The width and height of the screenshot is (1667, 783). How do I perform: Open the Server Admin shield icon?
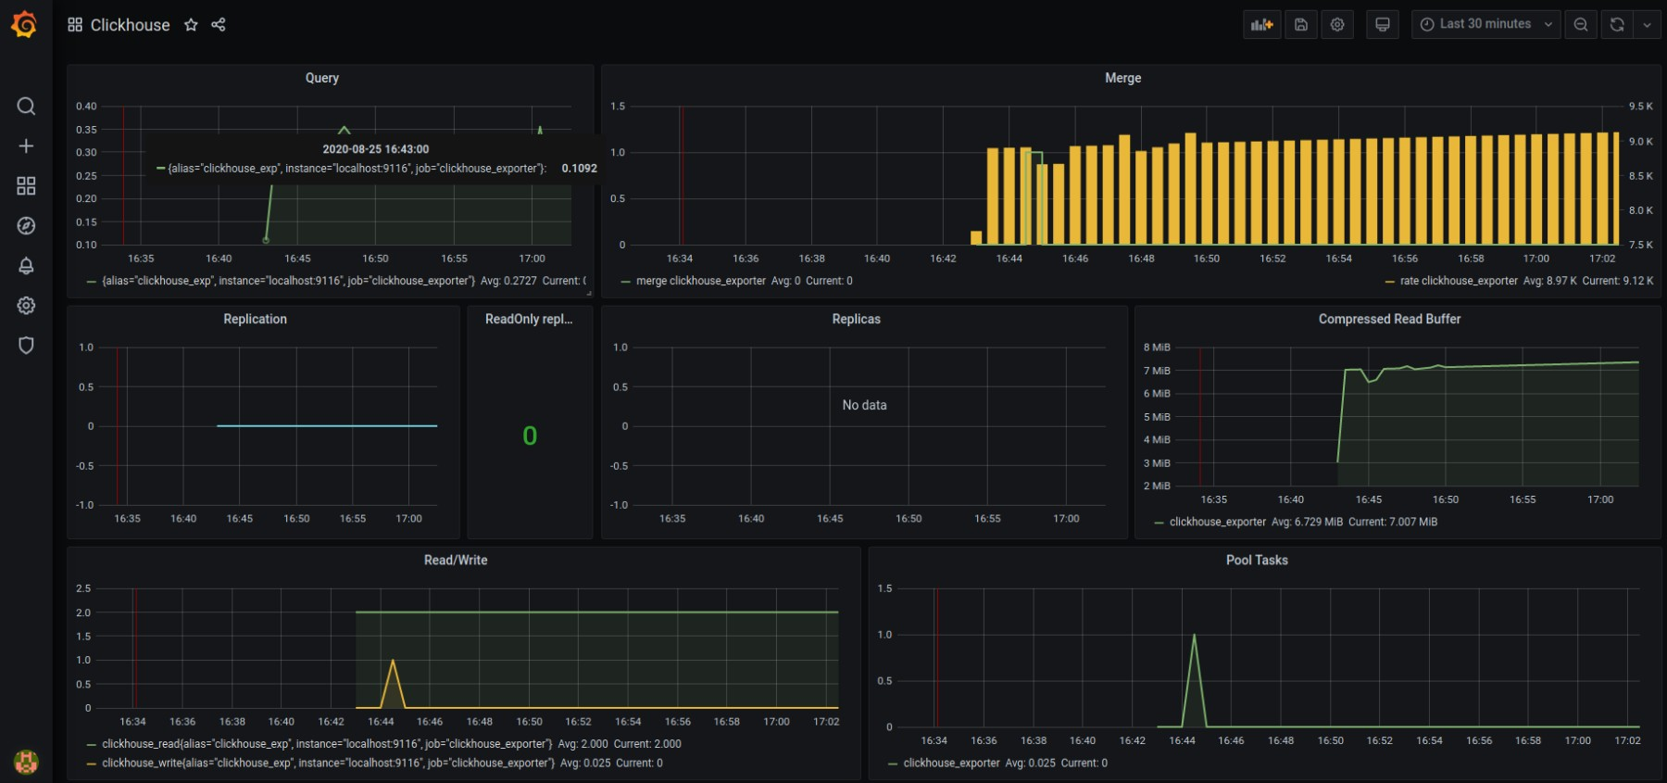[26, 346]
